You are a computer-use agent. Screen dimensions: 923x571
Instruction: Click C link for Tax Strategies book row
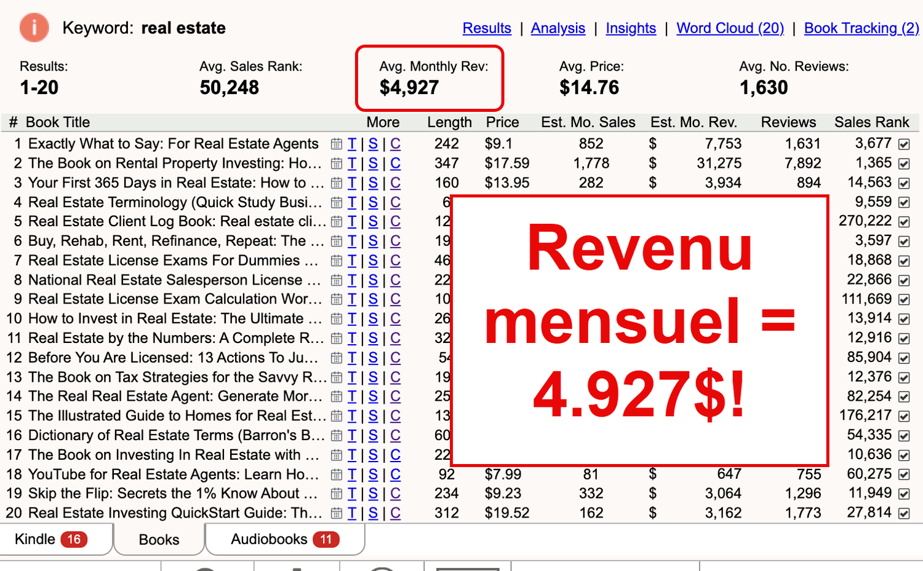(395, 377)
